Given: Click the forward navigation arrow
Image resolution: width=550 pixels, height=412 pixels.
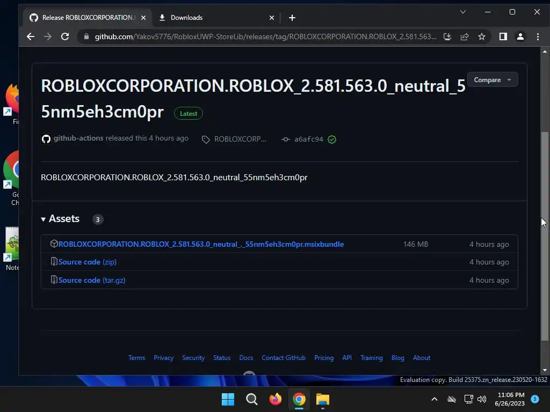Looking at the screenshot, I should coord(48,36).
